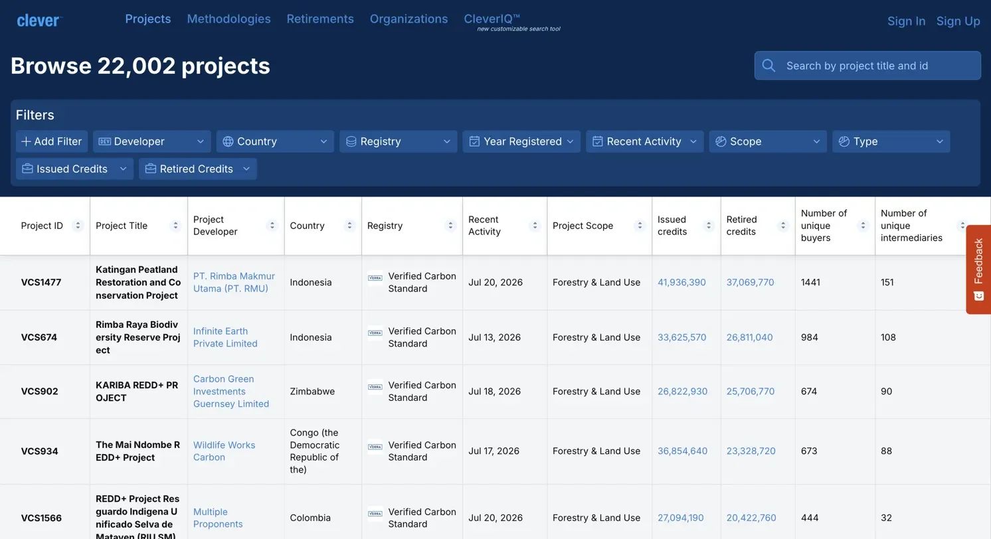
Task: Click the Add Filter button
Action: point(52,141)
